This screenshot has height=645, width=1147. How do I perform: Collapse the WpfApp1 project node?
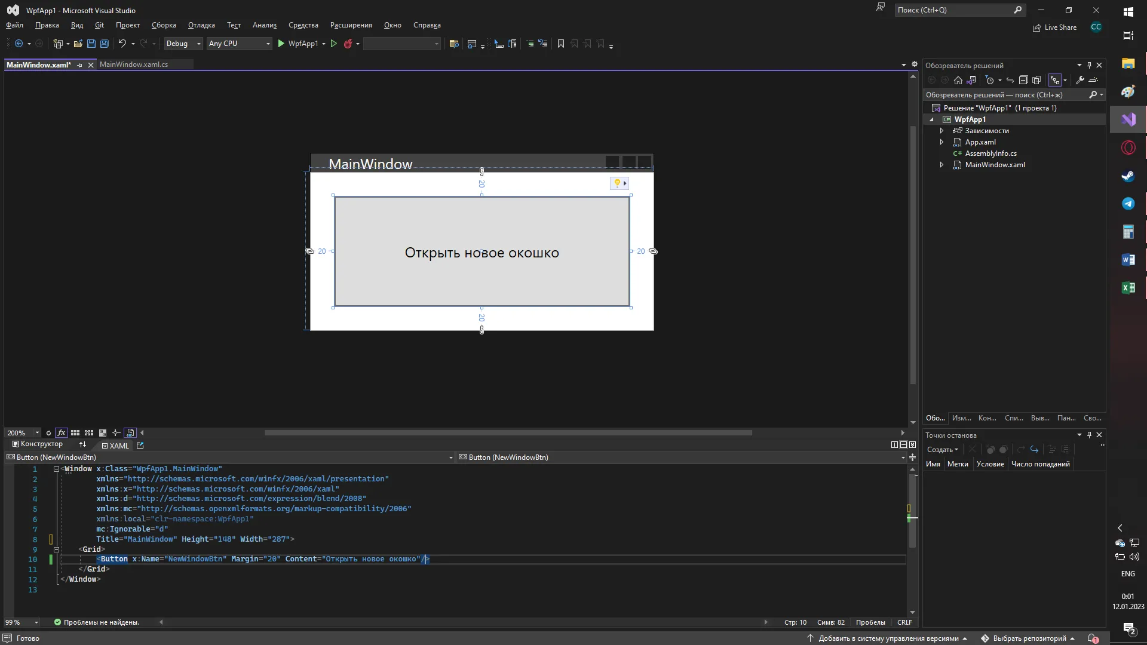(x=931, y=119)
